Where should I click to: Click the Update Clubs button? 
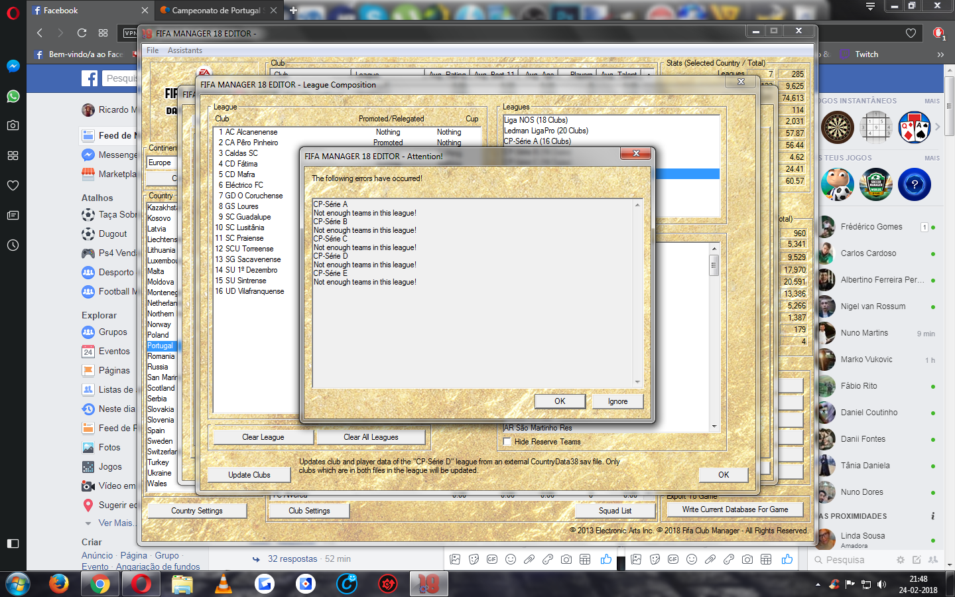coord(249,475)
